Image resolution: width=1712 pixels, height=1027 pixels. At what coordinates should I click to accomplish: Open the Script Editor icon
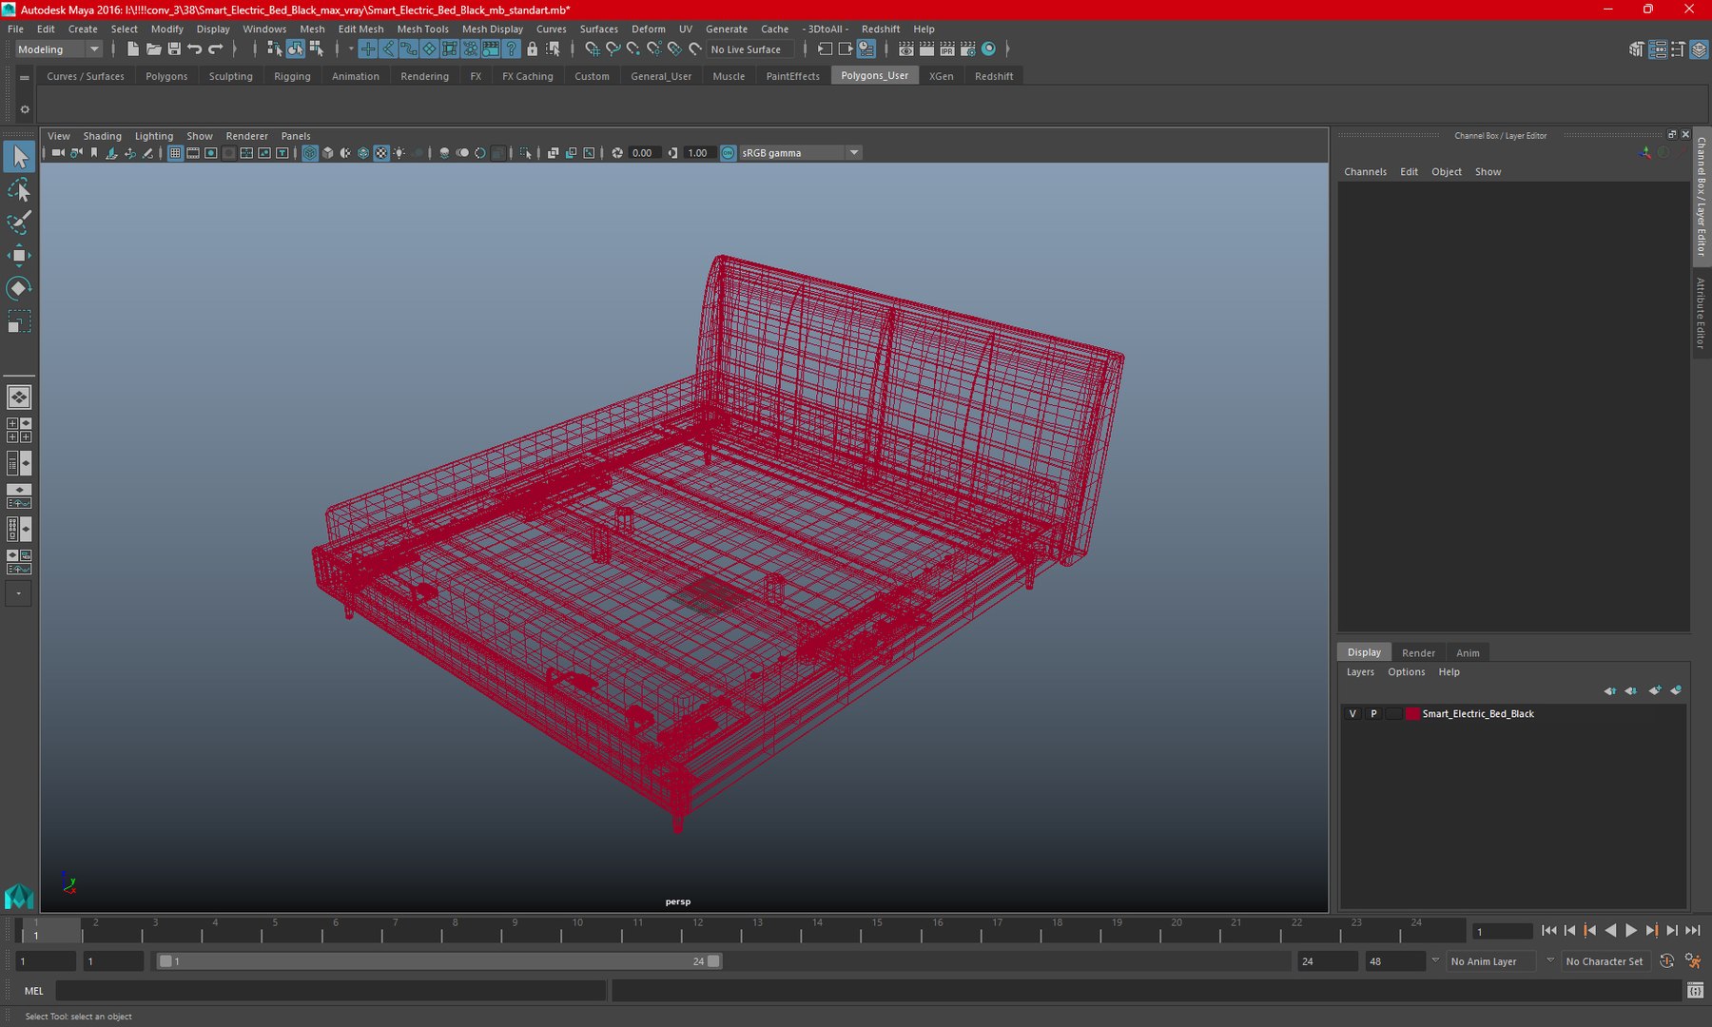(x=1695, y=991)
